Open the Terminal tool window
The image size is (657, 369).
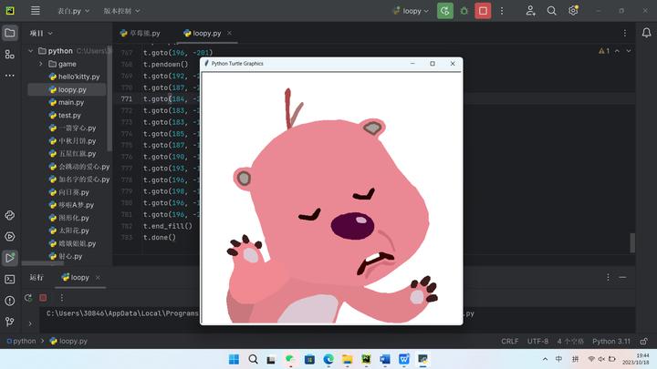(x=10, y=279)
